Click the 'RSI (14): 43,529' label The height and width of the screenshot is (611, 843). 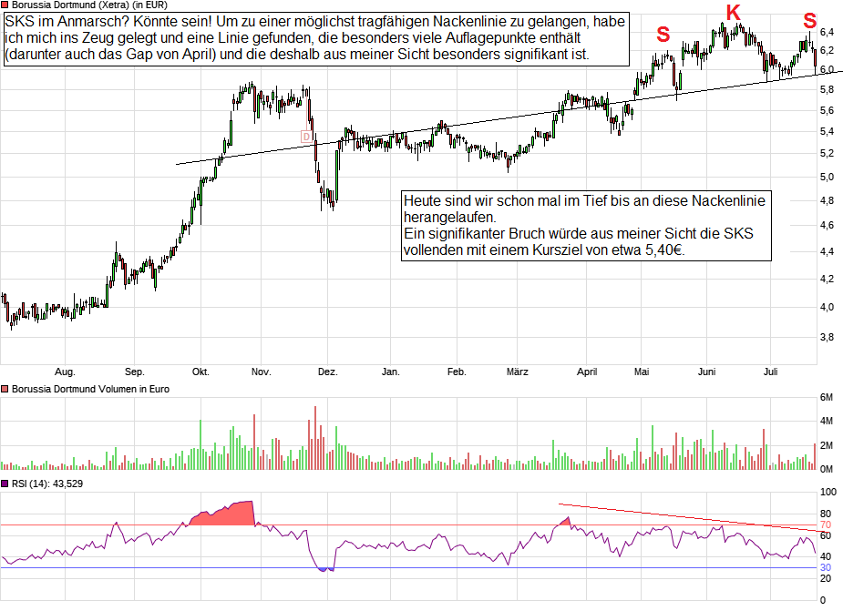(x=47, y=484)
